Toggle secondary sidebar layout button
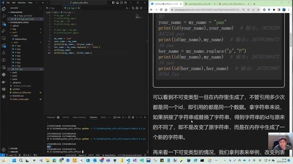 pyautogui.click(x=122, y=3)
